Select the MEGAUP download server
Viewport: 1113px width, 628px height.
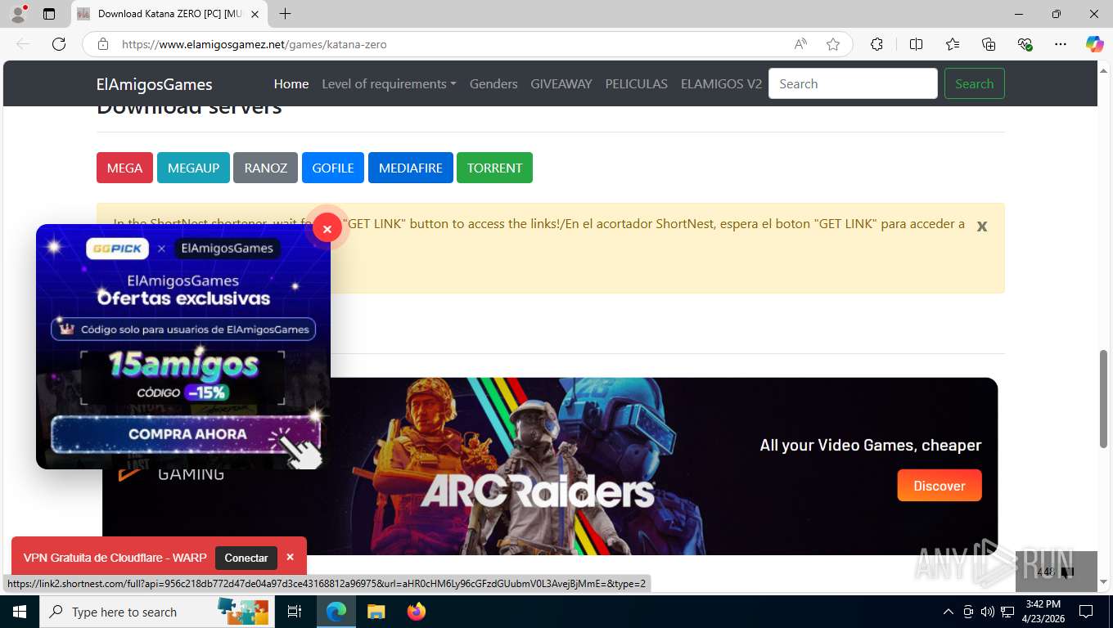[x=193, y=168]
